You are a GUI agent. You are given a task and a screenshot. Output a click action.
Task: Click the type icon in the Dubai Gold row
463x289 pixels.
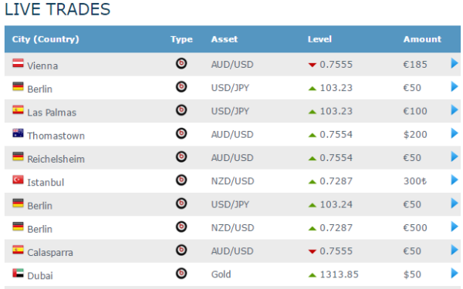[181, 274]
